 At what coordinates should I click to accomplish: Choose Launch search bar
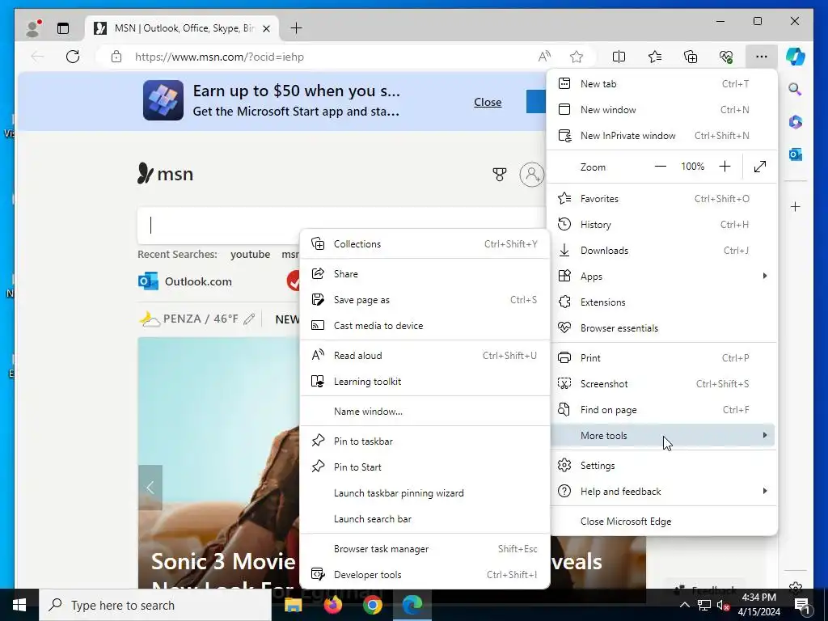[x=425, y=519]
